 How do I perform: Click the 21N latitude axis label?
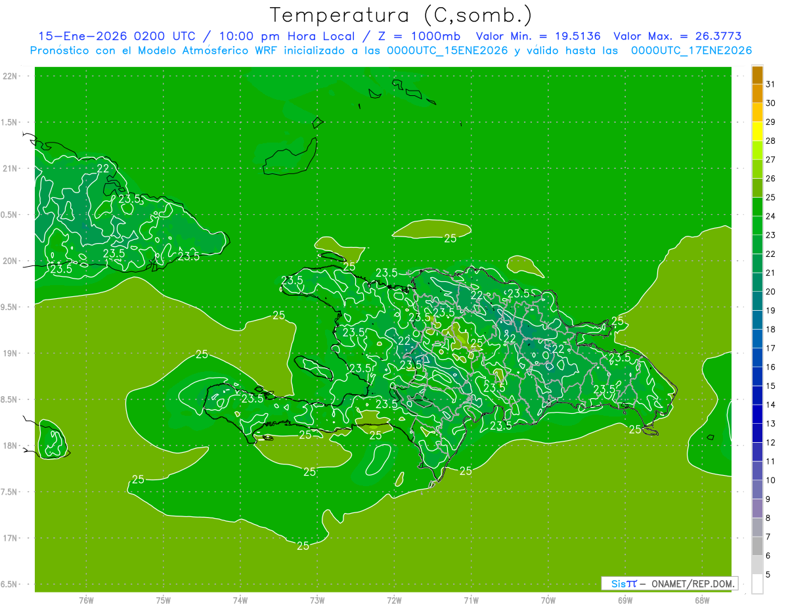click(x=9, y=168)
